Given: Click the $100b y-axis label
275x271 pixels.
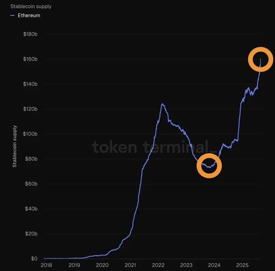Looking at the screenshot, I should click(30, 134).
